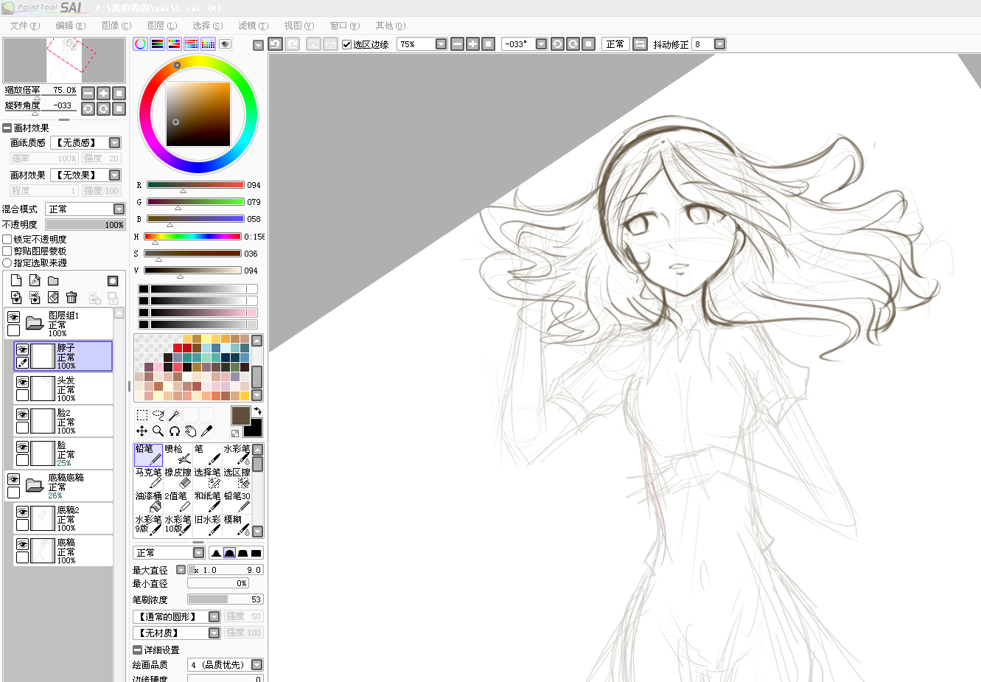Choose the 油漆桶 paint bucket tool
Viewport: 981px width, 682px height.
(148, 501)
